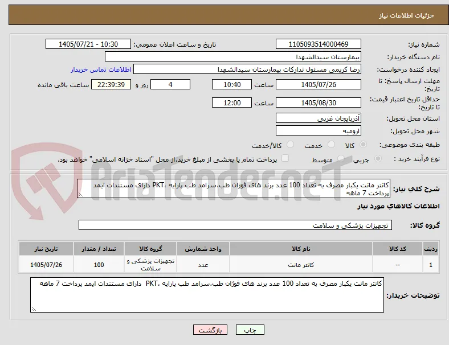Click the resize handle of شرح کلی نیاز textarea

point(80,195)
